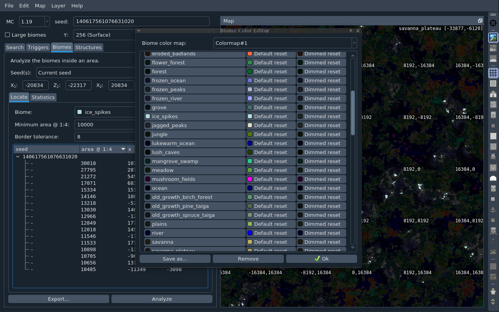Click Dimmed reset for mushroom_fields
Image resolution: width=499 pixels, height=312 pixels.
[x=321, y=179]
